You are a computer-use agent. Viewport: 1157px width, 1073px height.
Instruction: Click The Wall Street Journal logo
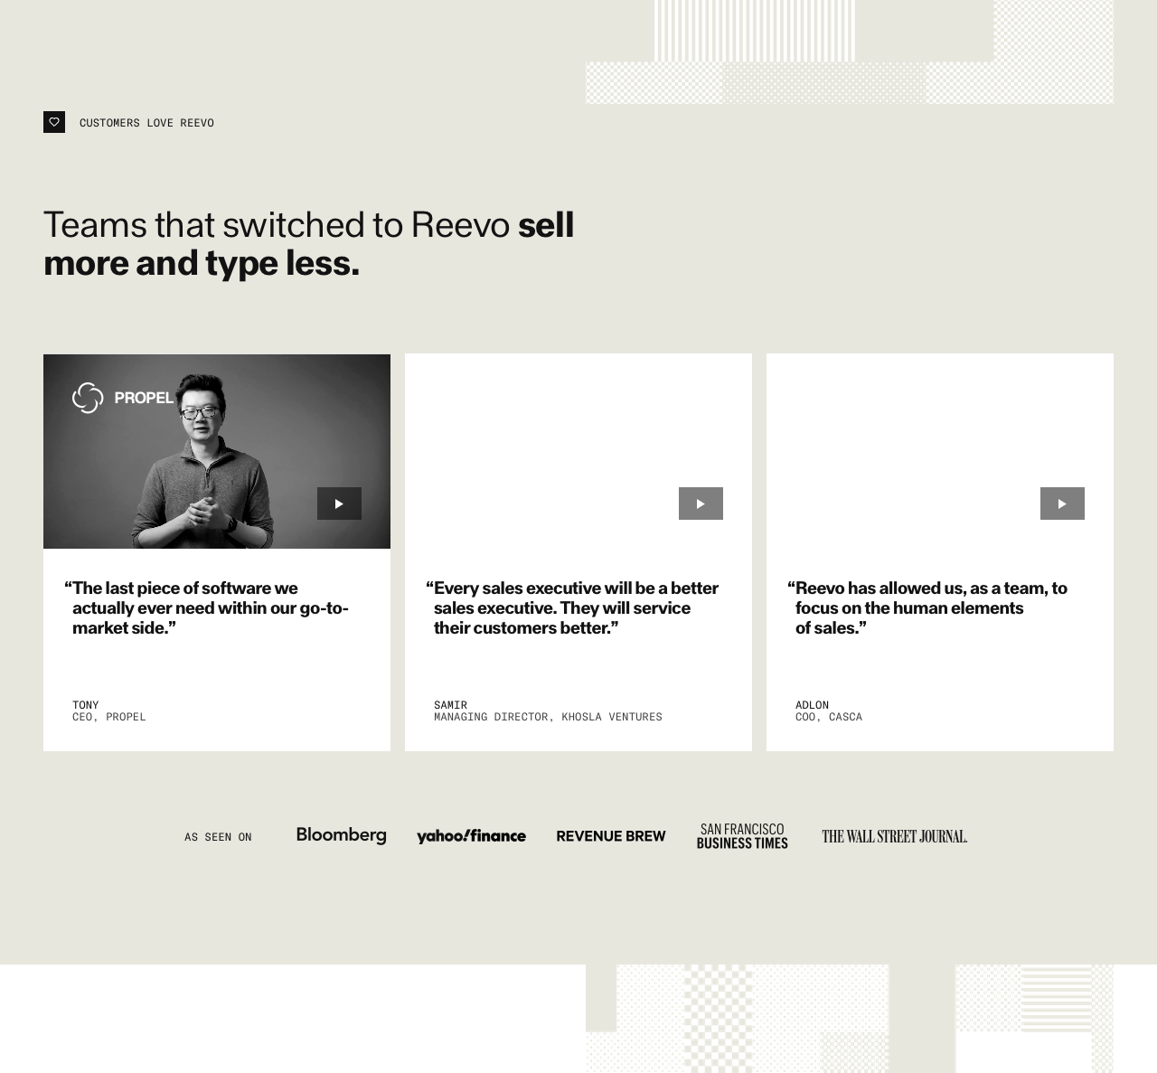894,836
